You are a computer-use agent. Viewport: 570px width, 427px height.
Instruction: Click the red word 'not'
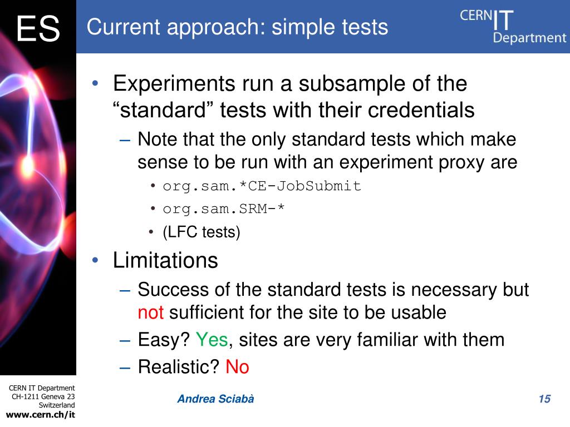[150, 312]
